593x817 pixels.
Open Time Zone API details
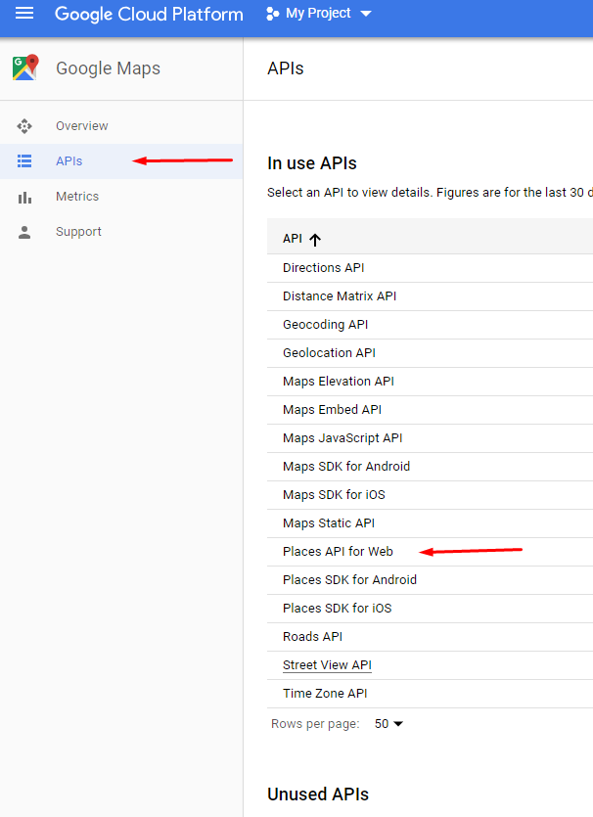[325, 694]
